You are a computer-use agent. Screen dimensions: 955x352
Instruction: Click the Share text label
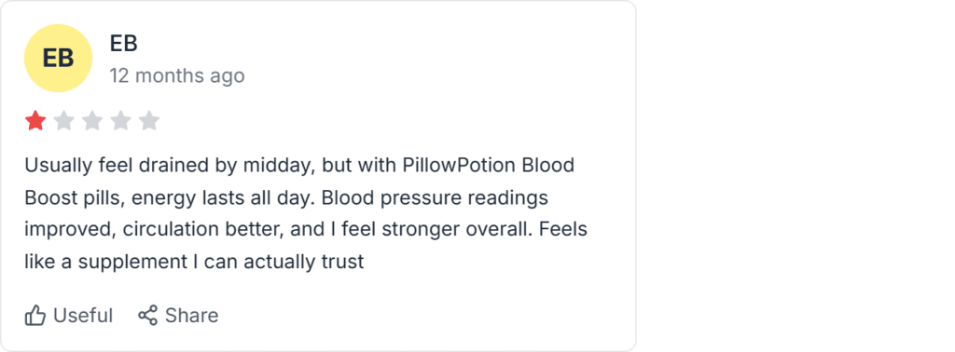tap(191, 316)
